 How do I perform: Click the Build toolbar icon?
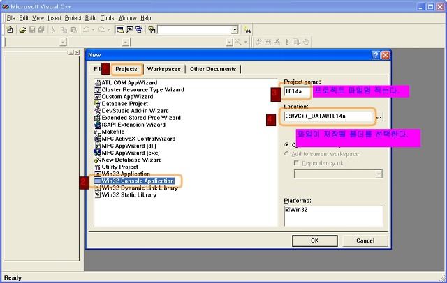click(x=268, y=43)
